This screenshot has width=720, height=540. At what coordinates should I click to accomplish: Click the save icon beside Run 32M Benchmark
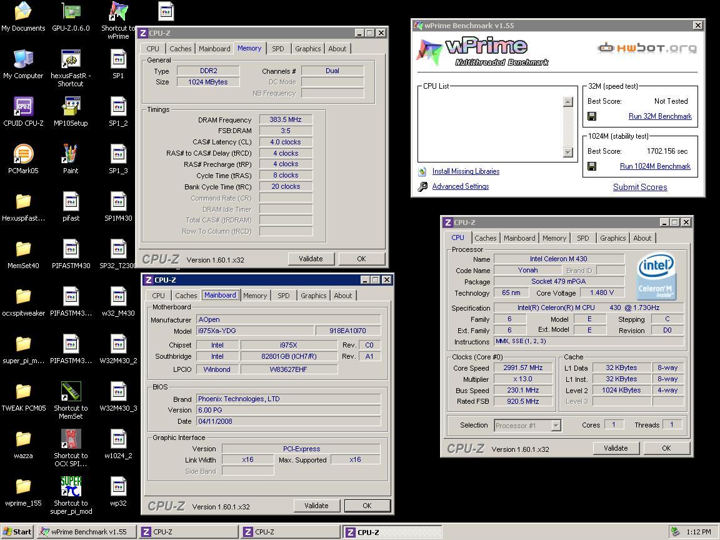click(592, 117)
